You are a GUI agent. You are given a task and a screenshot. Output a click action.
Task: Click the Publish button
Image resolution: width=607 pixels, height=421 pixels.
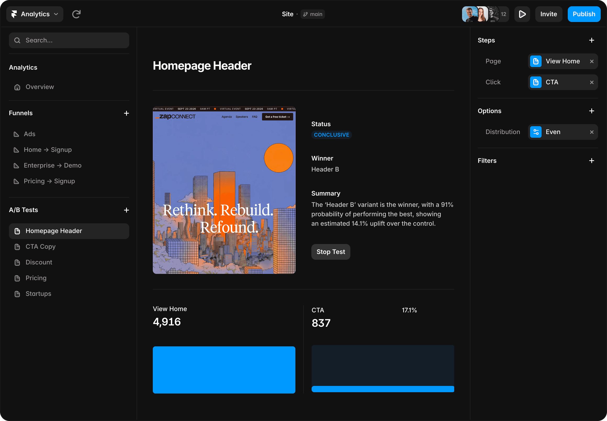584,14
